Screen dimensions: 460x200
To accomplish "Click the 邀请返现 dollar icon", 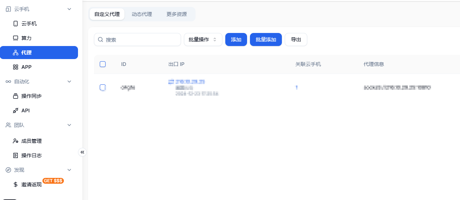I will click(16, 184).
